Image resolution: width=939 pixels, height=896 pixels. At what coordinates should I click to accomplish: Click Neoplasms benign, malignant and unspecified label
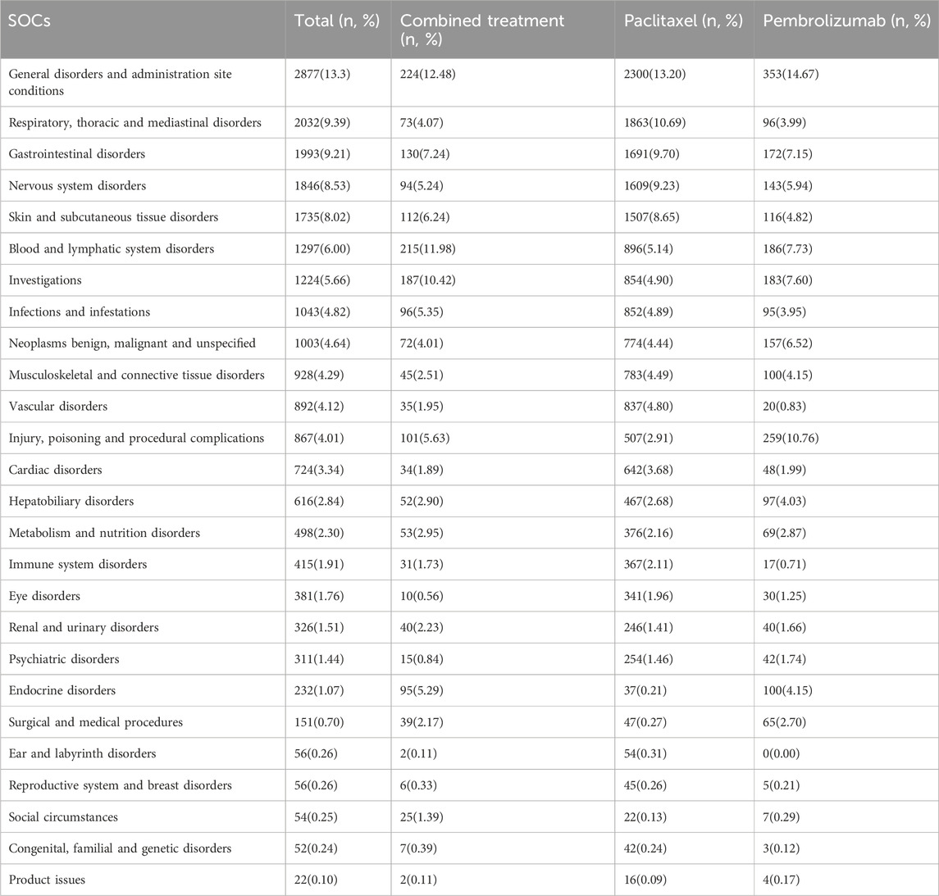point(132,343)
